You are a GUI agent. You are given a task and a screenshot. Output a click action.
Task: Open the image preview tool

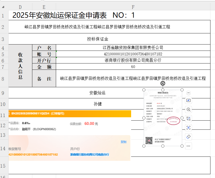pyautogui.click(x=188, y=100)
